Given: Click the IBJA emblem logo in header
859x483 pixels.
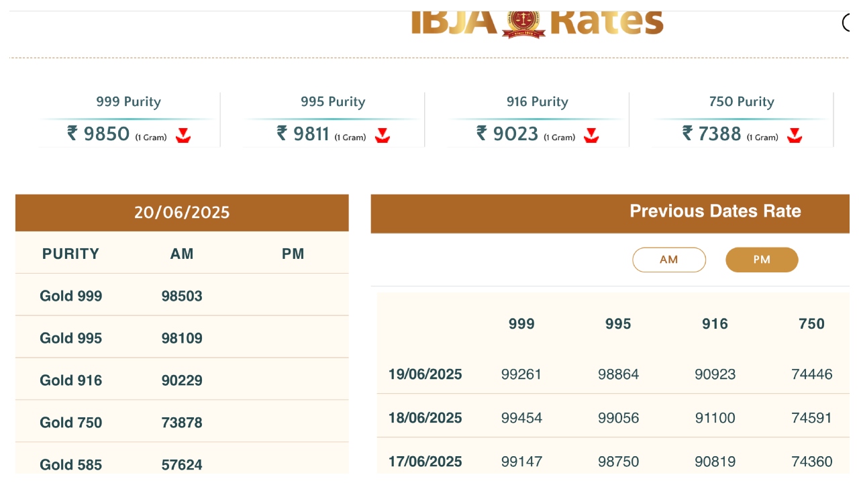Looking at the screenshot, I should pyautogui.click(x=523, y=23).
